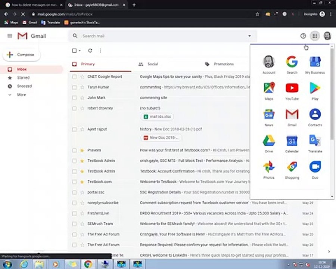Select the CNET Google Report email checkbox
This screenshot has width=336, height=269.
pos(74,77)
